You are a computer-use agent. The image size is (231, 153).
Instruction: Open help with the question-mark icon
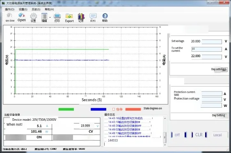pyautogui.click(x=105, y=16)
